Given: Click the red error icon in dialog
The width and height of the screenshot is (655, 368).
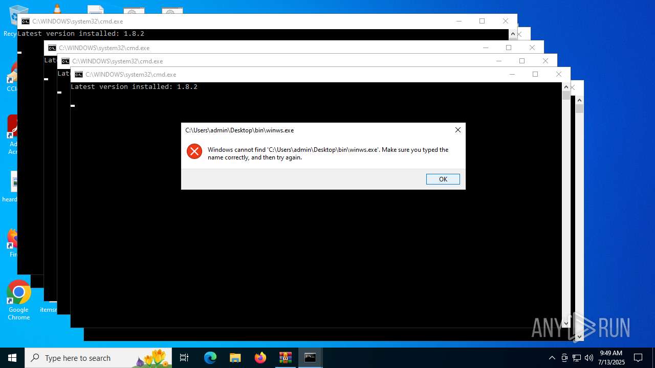Looking at the screenshot, I should coord(194,151).
